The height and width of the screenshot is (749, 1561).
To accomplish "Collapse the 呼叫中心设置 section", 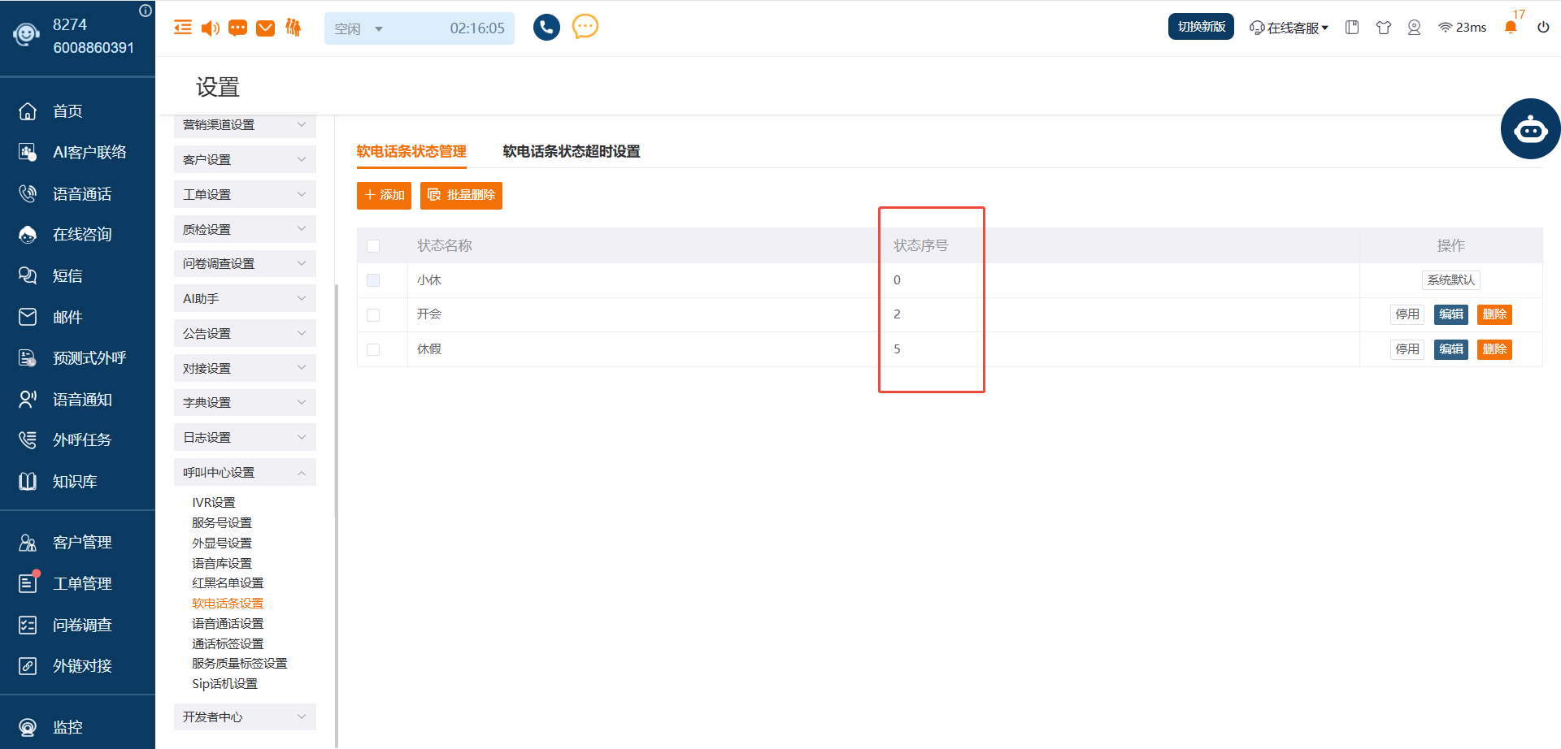I will tap(245, 472).
